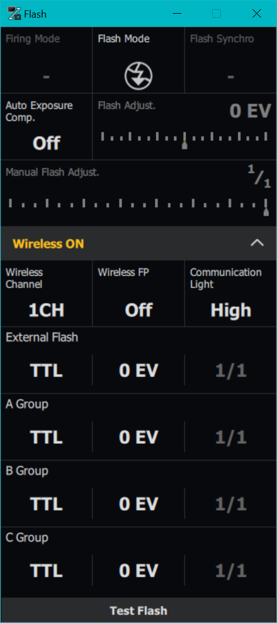Select B Group 0 EV compensation value
The image size is (277, 623).
[138, 504]
